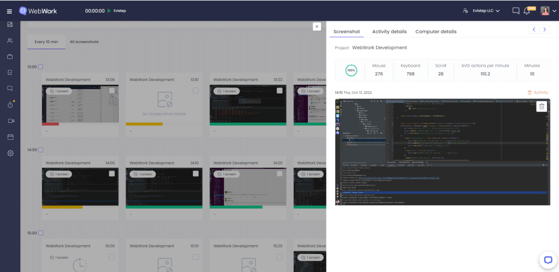Viewport: 559px width, 272px height.
Task: Open the 14:00 screenshot thumbnail
Action: coord(80,187)
